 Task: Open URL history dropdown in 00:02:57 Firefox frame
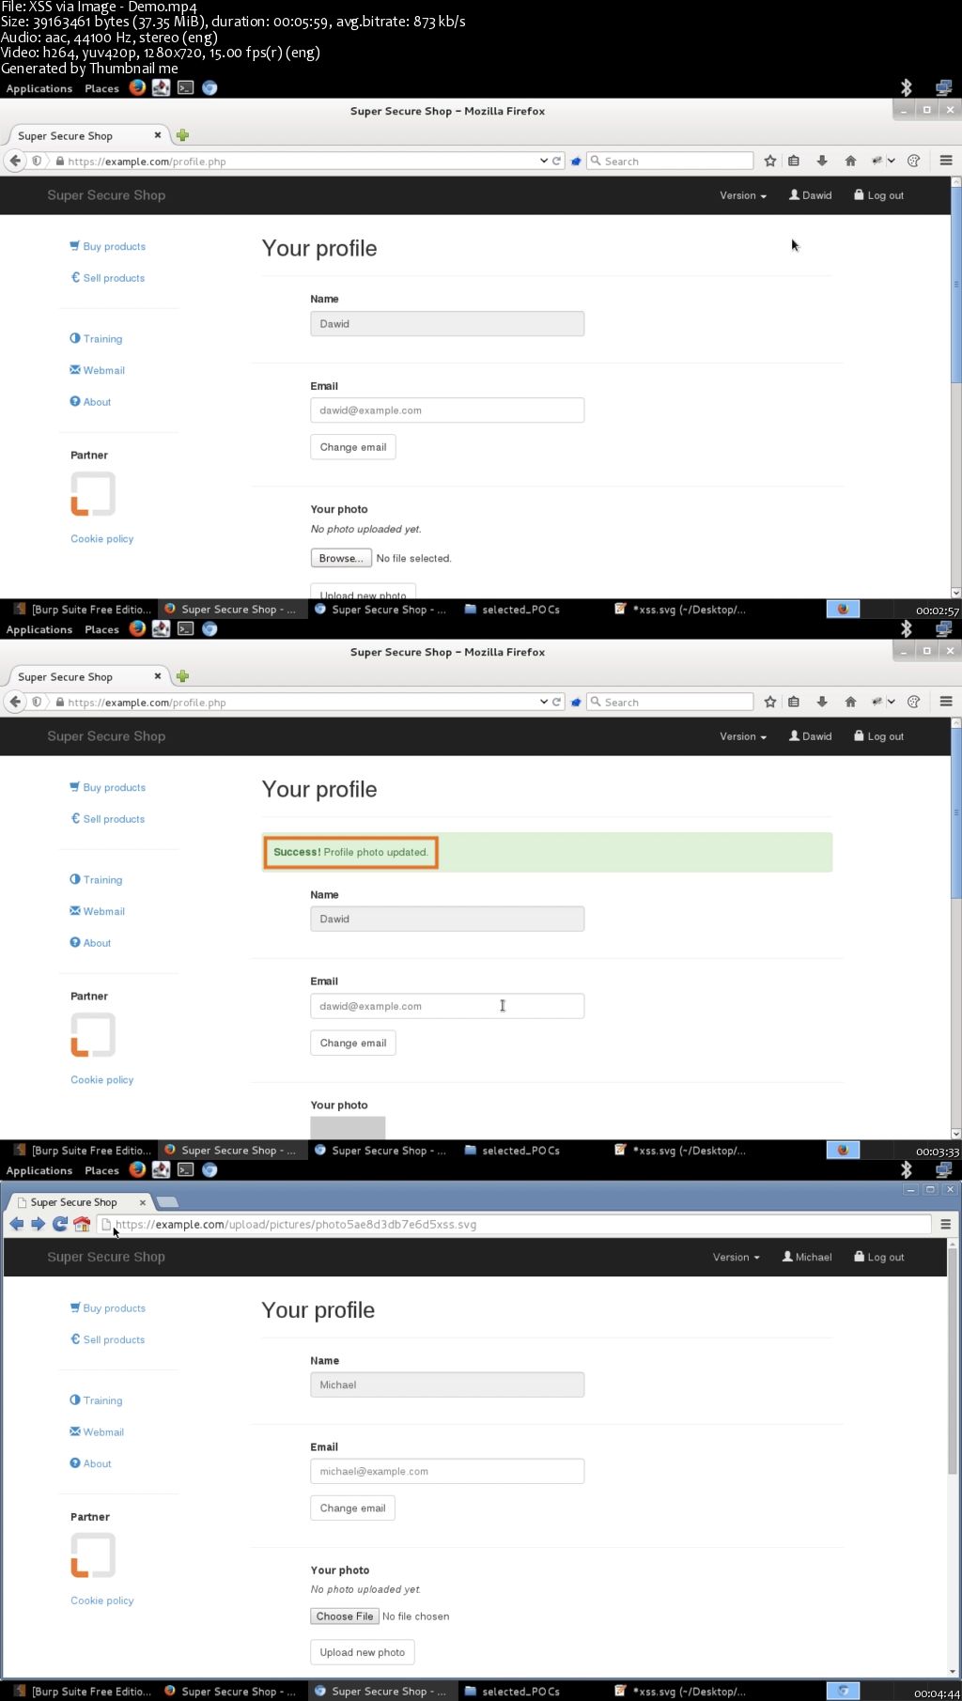[x=544, y=161]
